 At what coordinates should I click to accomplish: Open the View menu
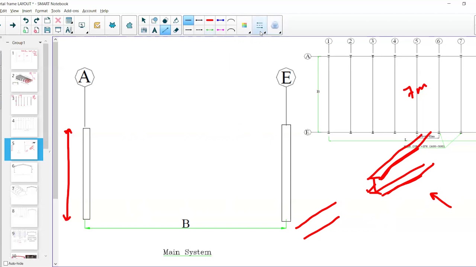pos(15,11)
